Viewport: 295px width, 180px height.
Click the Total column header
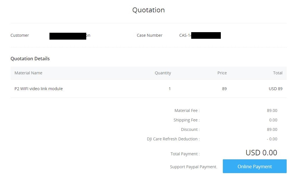tap(278, 73)
